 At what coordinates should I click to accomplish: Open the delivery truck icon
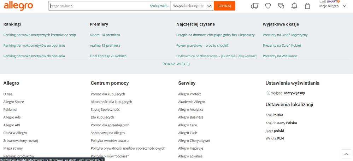(254, 6)
